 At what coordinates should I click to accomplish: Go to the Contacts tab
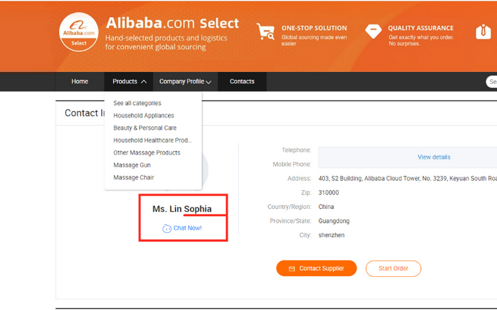pos(242,82)
